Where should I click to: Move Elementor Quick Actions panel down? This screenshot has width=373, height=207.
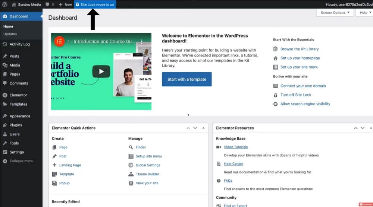click(195, 128)
